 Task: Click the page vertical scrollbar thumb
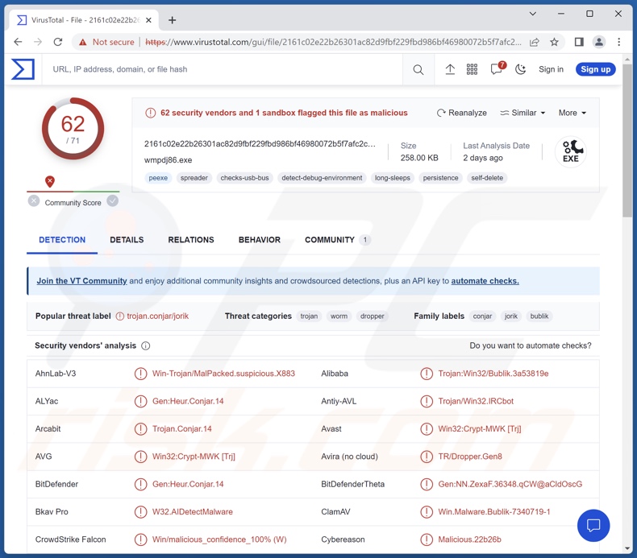click(x=627, y=140)
